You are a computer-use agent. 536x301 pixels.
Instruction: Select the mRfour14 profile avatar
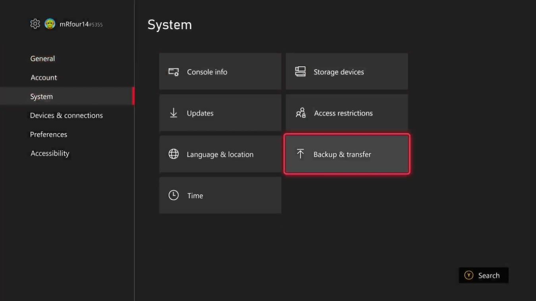point(50,24)
